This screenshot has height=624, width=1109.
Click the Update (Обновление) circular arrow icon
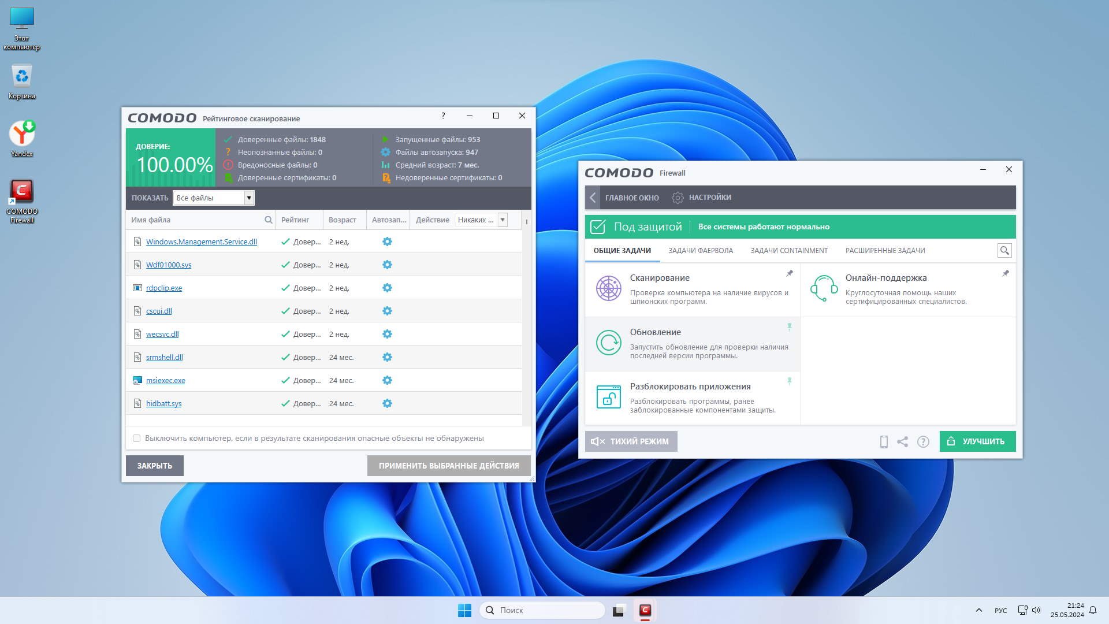(608, 343)
